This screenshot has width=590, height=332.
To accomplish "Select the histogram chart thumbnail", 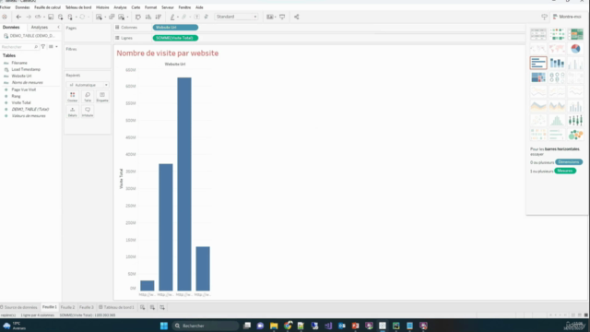I will [x=557, y=121].
